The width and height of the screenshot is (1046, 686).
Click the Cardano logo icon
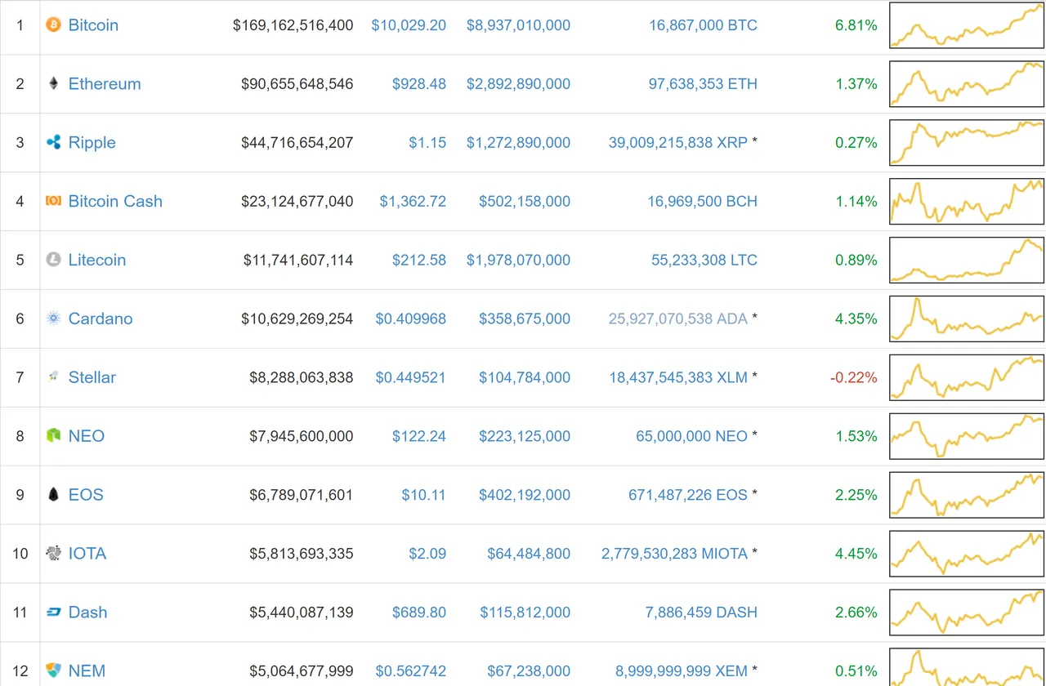[53, 318]
